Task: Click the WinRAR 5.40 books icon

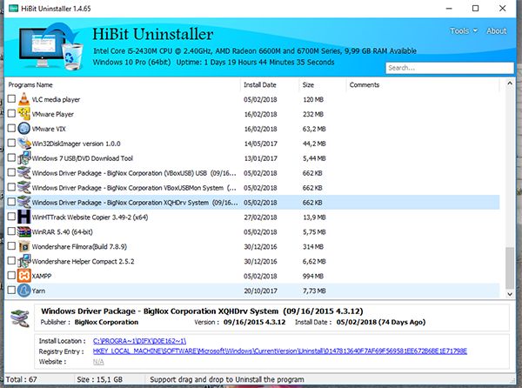Action: pos(23,231)
